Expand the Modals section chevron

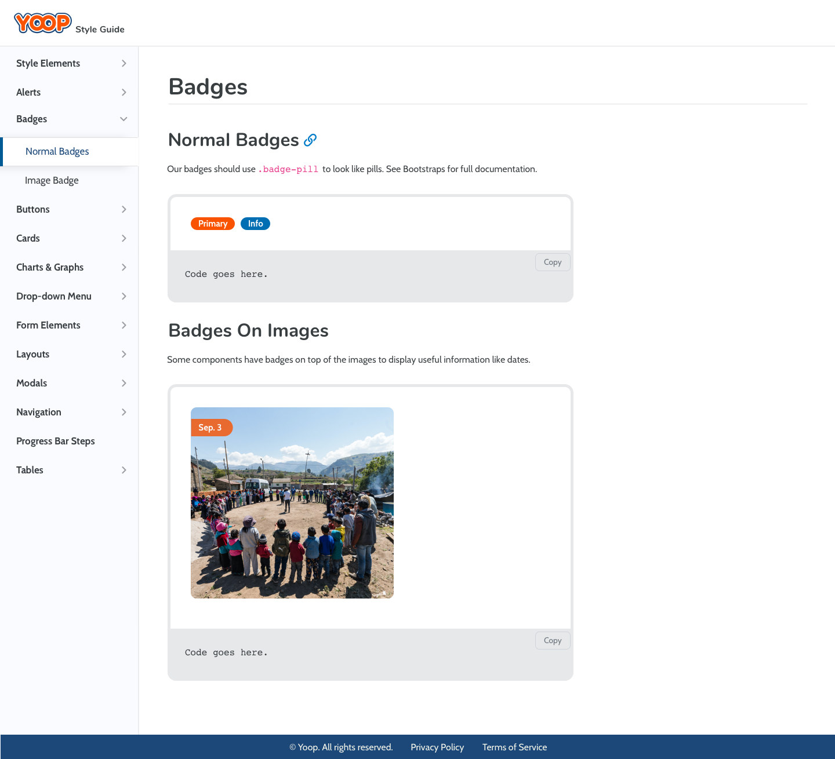[x=124, y=383]
